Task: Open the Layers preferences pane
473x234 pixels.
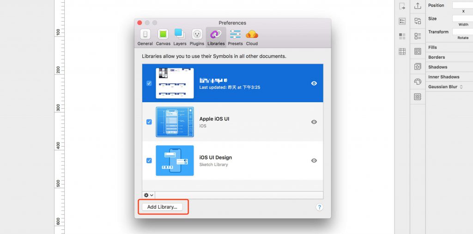Action: click(180, 37)
